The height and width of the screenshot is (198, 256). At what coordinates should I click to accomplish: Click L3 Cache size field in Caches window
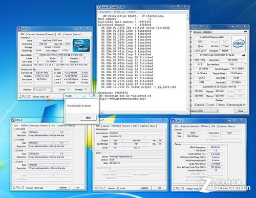40,165
